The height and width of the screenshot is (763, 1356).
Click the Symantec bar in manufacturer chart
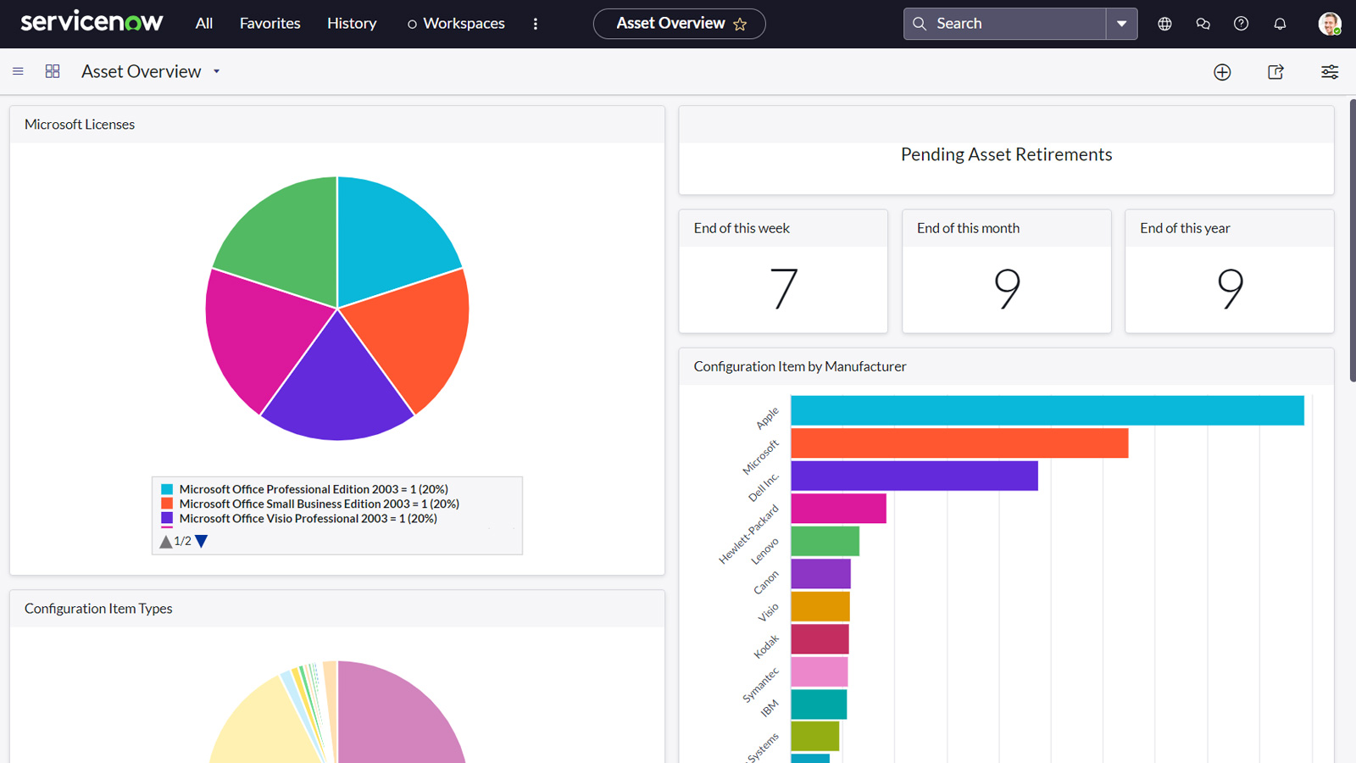coord(820,671)
